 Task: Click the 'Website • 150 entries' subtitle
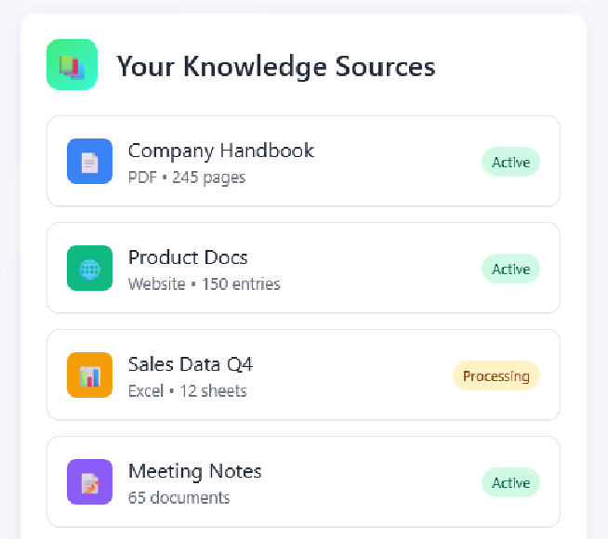pyautogui.click(x=204, y=283)
